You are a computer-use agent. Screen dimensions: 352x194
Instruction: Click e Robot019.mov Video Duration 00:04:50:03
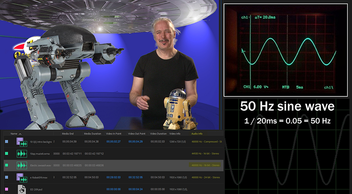click(158, 177)
